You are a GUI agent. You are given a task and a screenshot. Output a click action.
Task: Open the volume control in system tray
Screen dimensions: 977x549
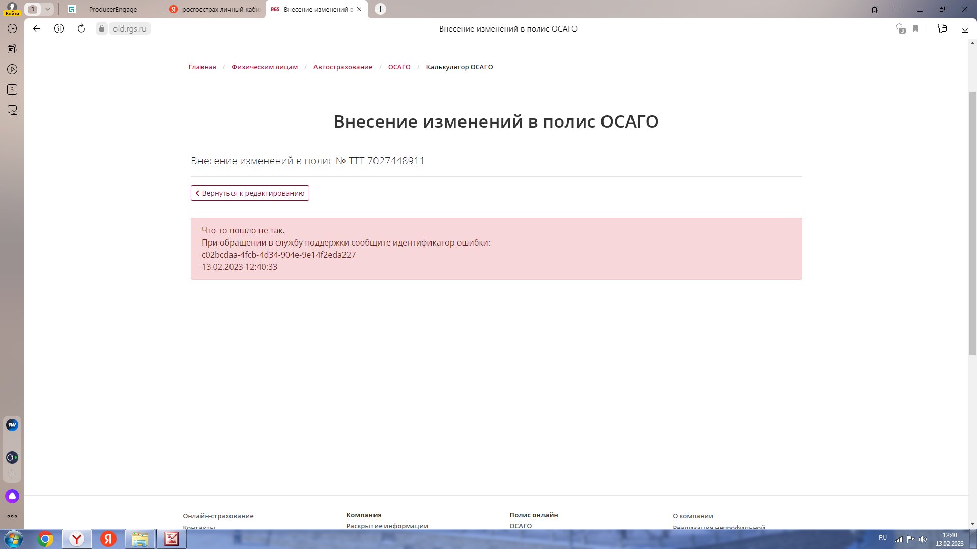click(x=923, y=539)
